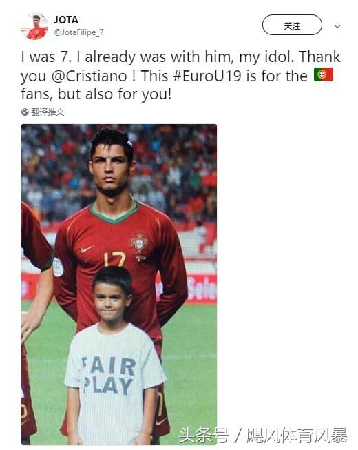The height and width of the screenshot is (450, 358).
Task: Click the globe icon beside translate
Action: point(25,112)
